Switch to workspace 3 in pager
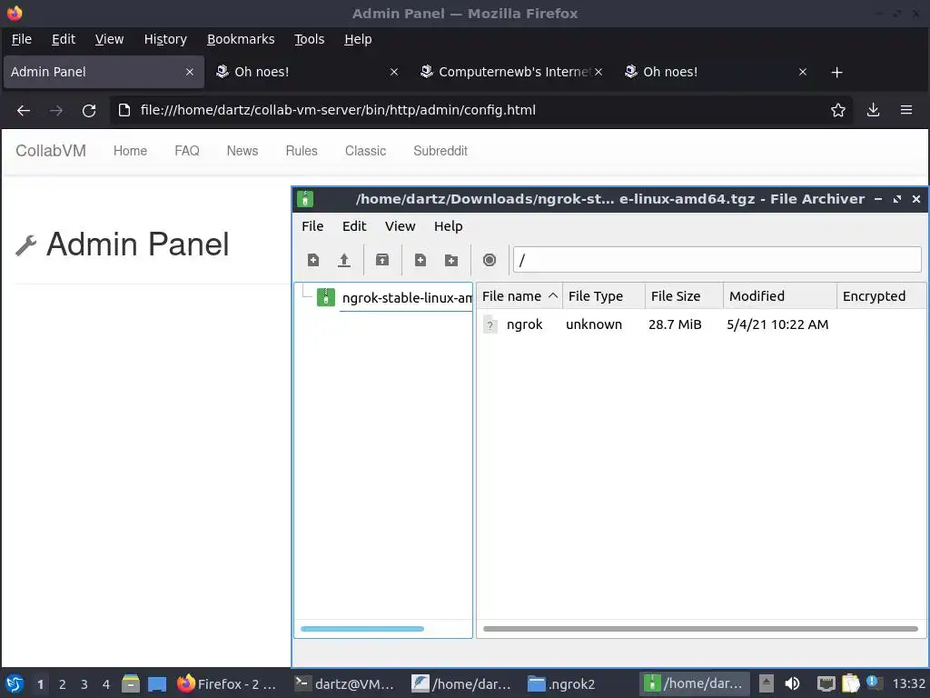 (84, 684)
